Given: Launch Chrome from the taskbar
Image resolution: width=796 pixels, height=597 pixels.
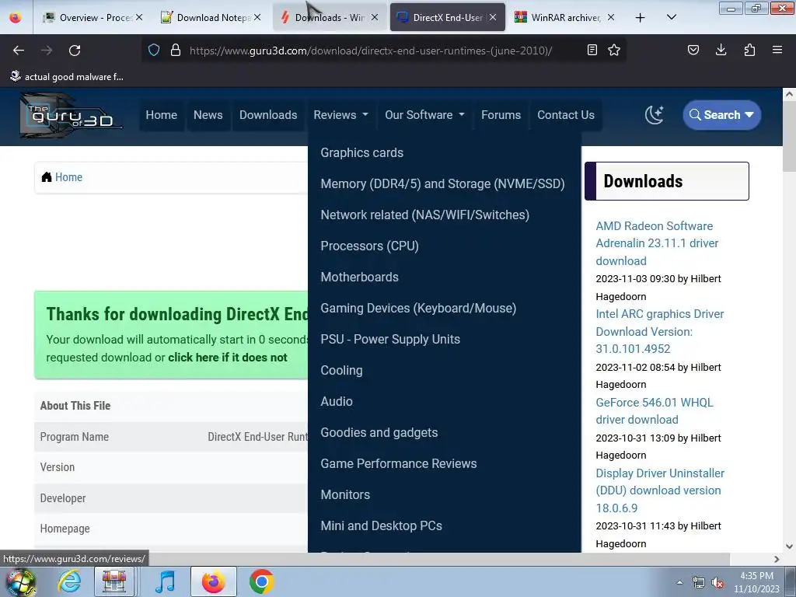Looking at the screenshot, I should point(261,581).
